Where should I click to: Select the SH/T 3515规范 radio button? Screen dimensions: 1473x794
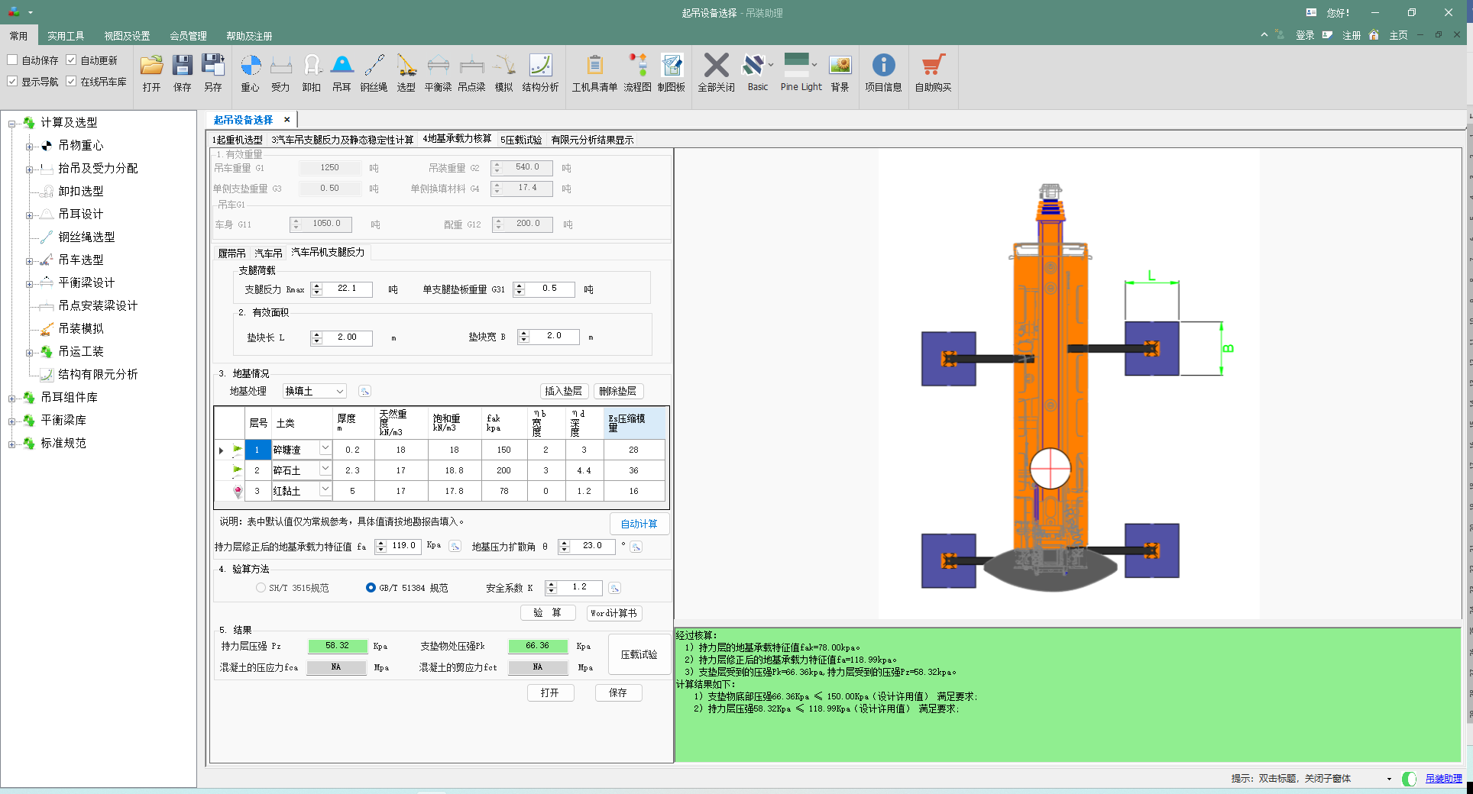click(261, 588)
